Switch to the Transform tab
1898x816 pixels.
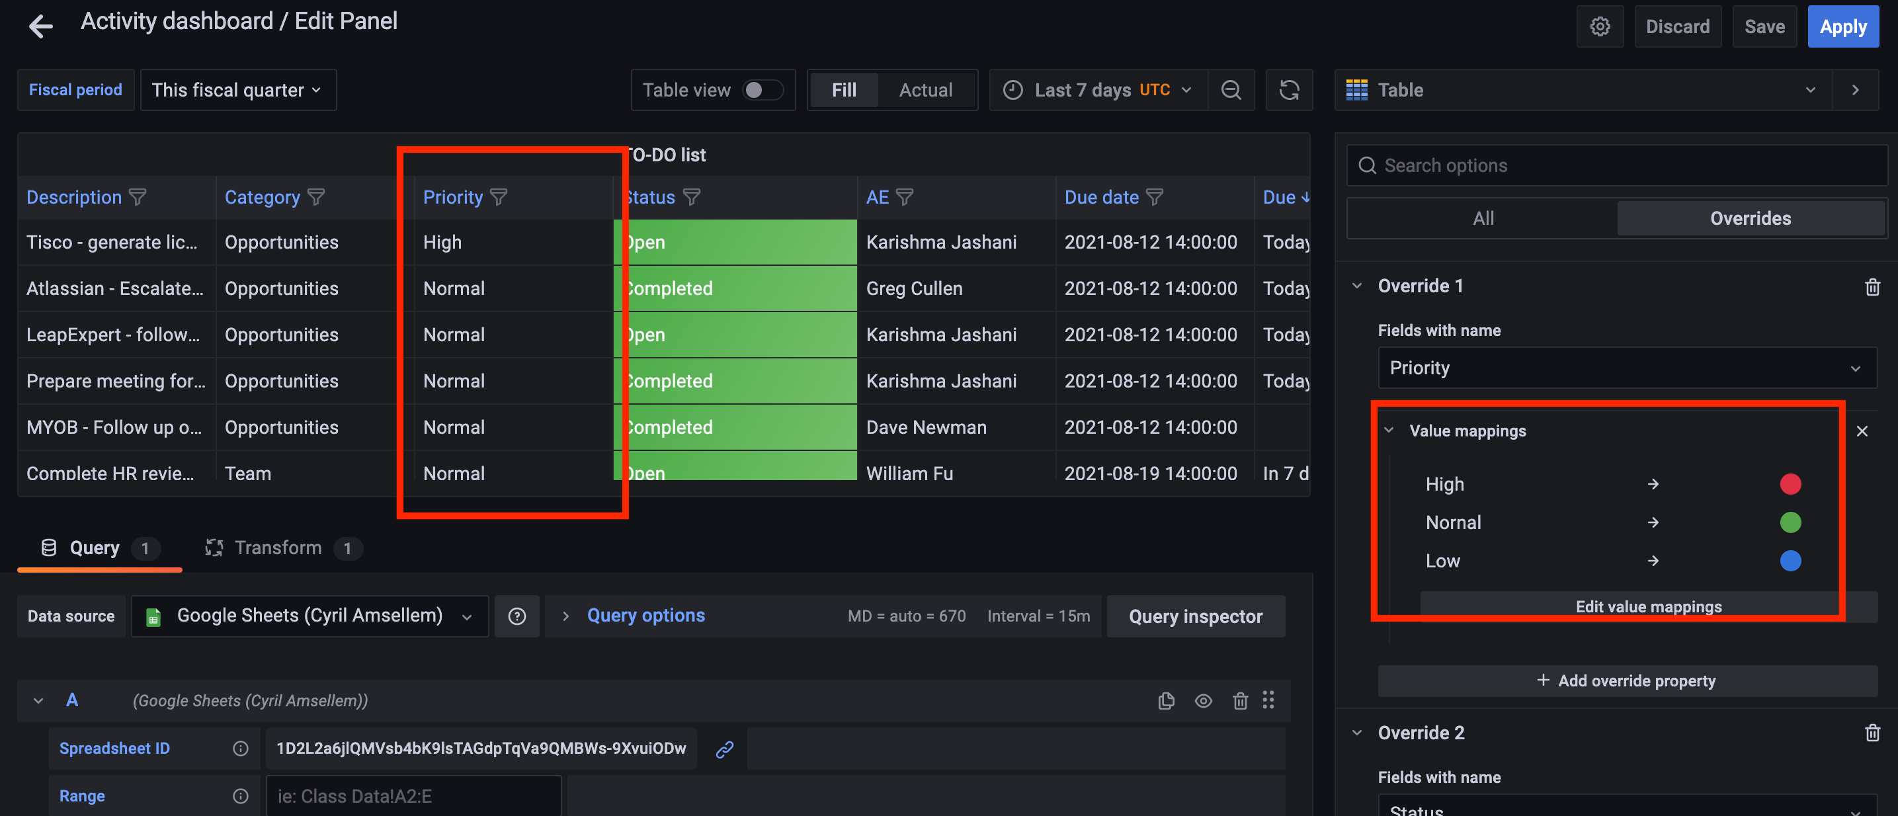278,547
